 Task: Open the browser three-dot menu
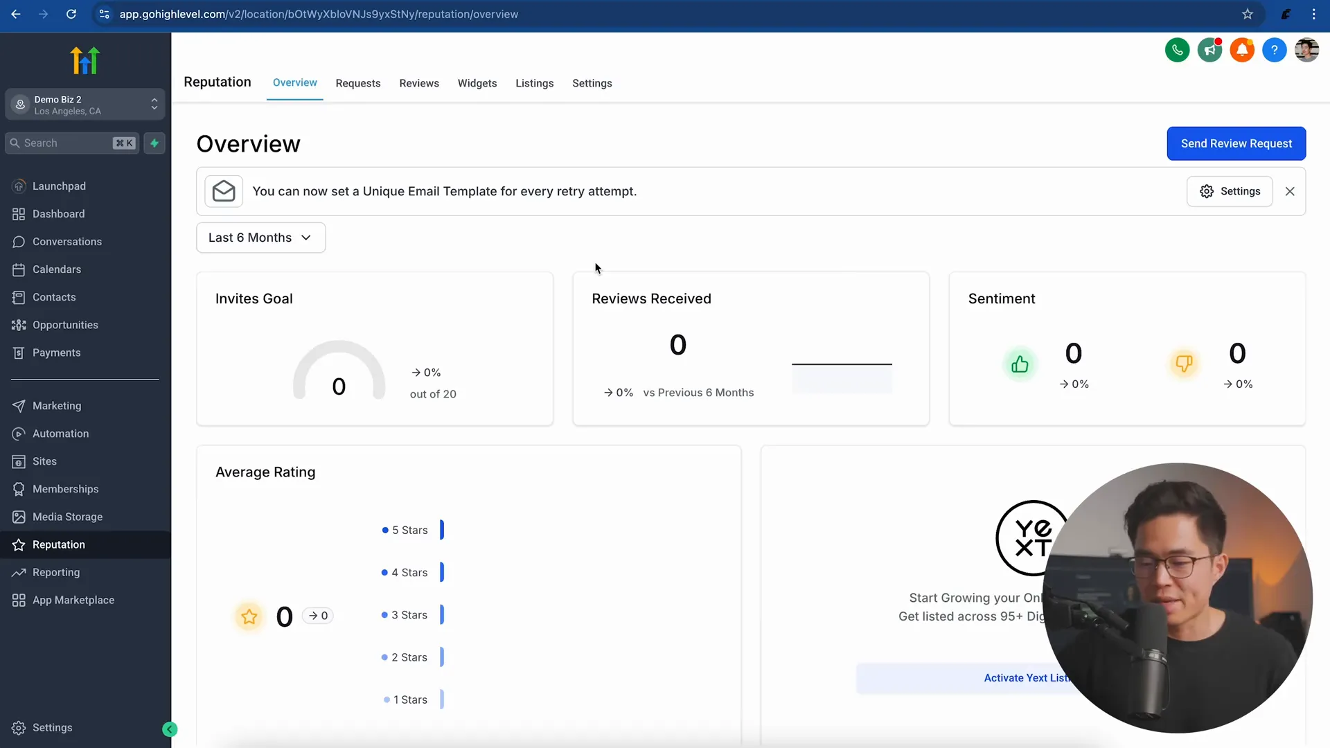(x=1313, y=14)
